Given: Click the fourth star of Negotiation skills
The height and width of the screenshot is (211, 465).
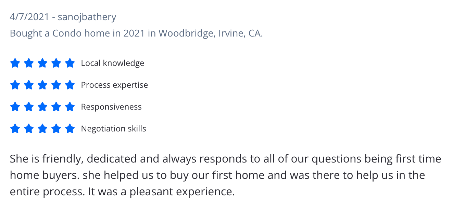Looking at the screenshot, I should pyautogui.click(x=56, y=129).
